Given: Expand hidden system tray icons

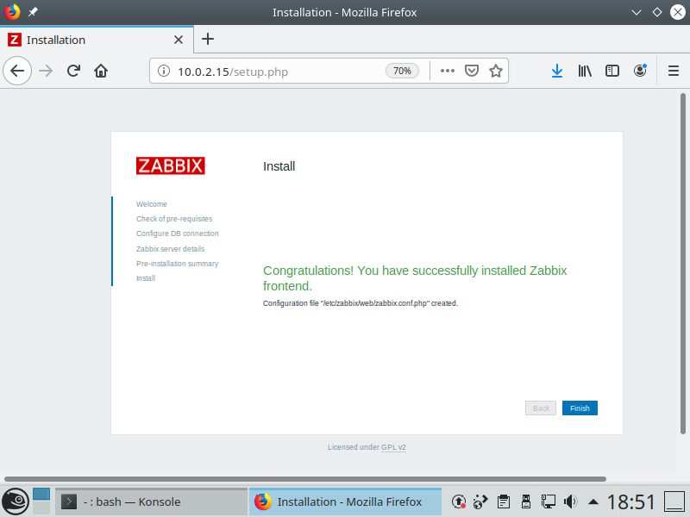Looking at the screenshot, I should click(x=593, y=501).
